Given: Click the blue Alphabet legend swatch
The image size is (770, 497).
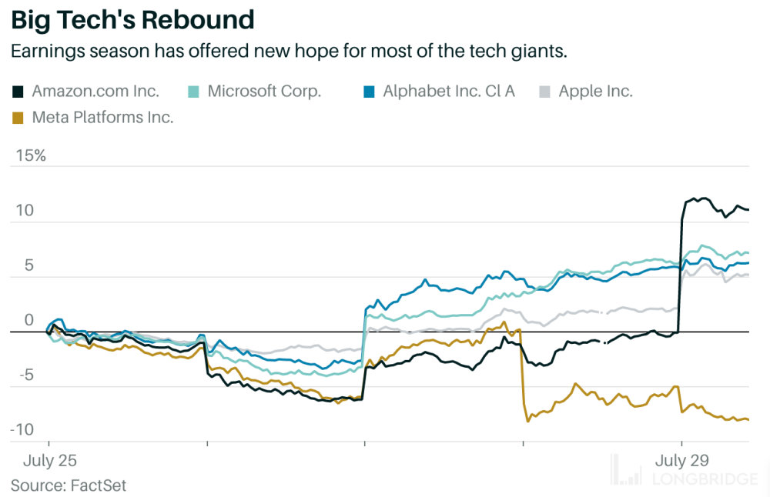Looking at the screenshot, I should [369, 92].
